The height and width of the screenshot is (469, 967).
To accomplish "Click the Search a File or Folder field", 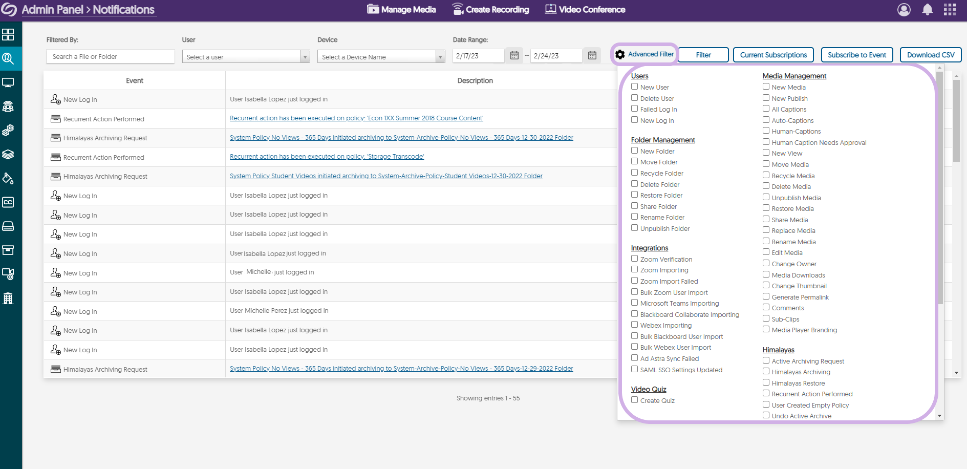I will (x=110, y=57).
